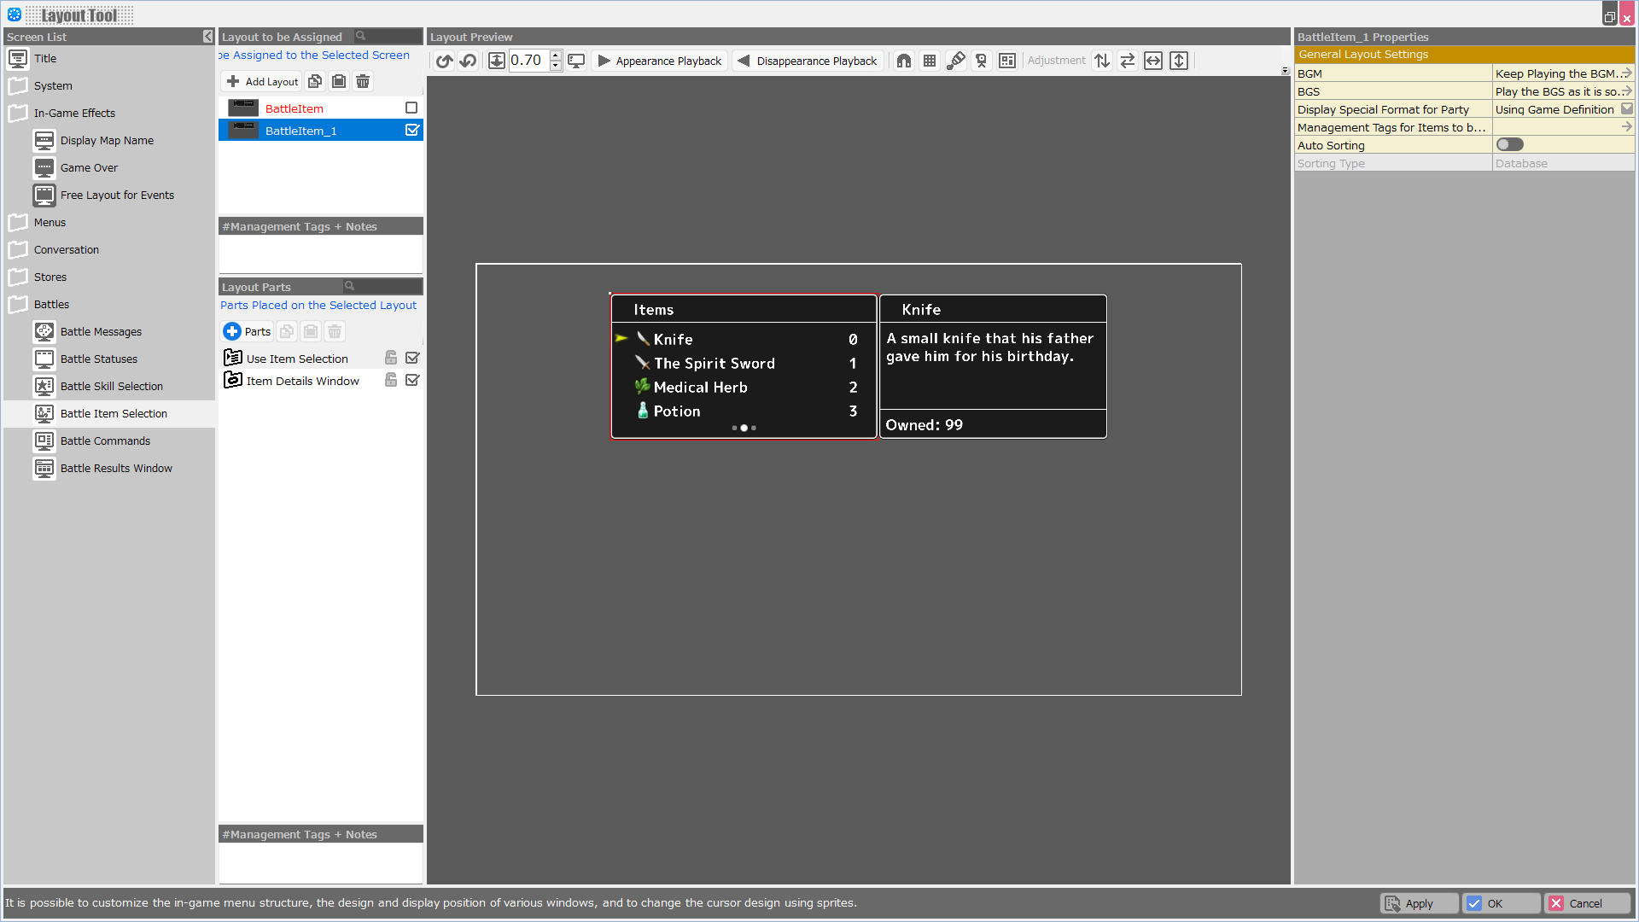The image size is (1639, 922).
Task: Click the Appearance Playback button
Action: [x=660, y=61]
